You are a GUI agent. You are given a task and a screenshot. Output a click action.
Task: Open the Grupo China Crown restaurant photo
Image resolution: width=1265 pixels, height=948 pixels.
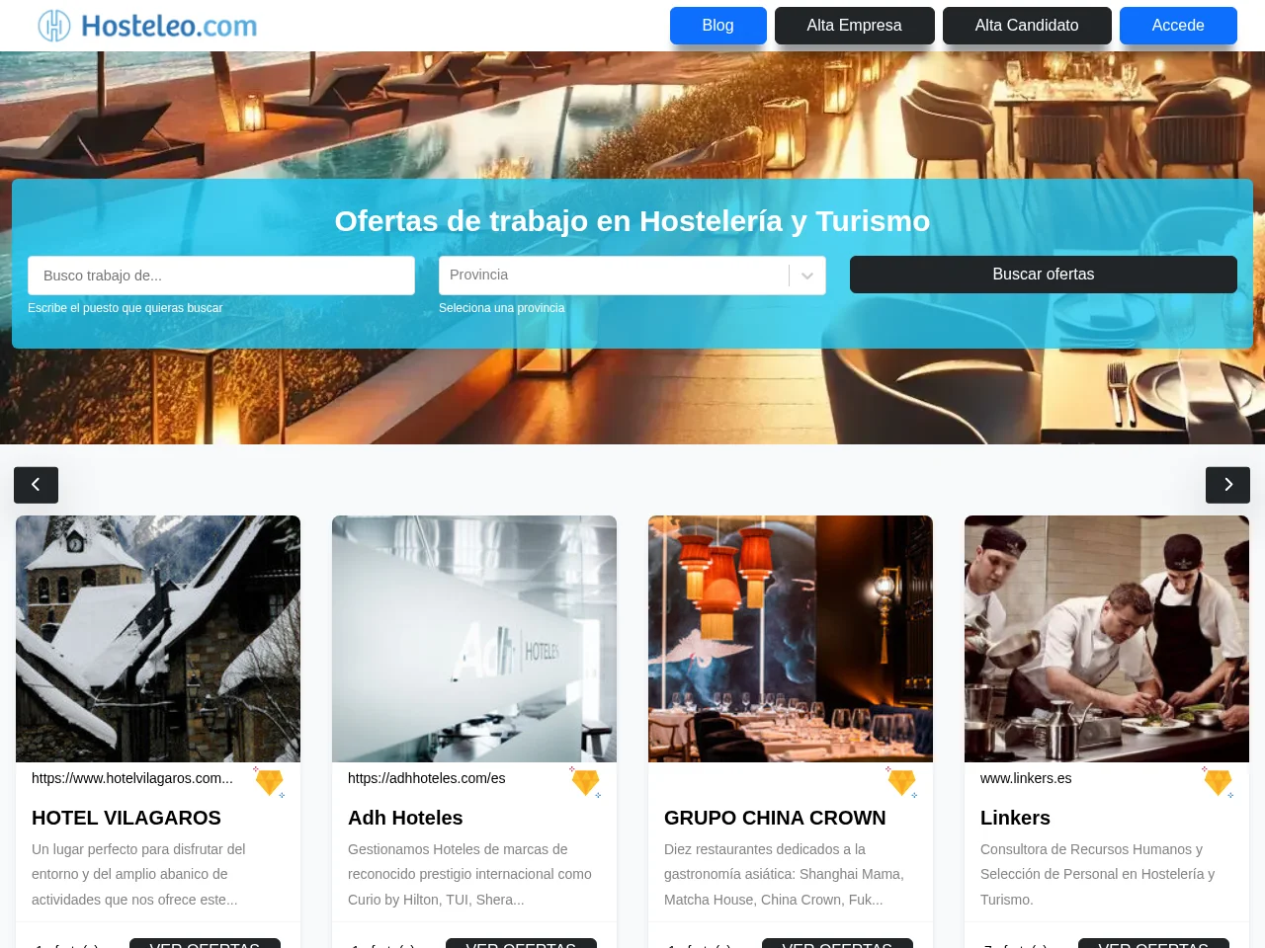coord(791,639)
